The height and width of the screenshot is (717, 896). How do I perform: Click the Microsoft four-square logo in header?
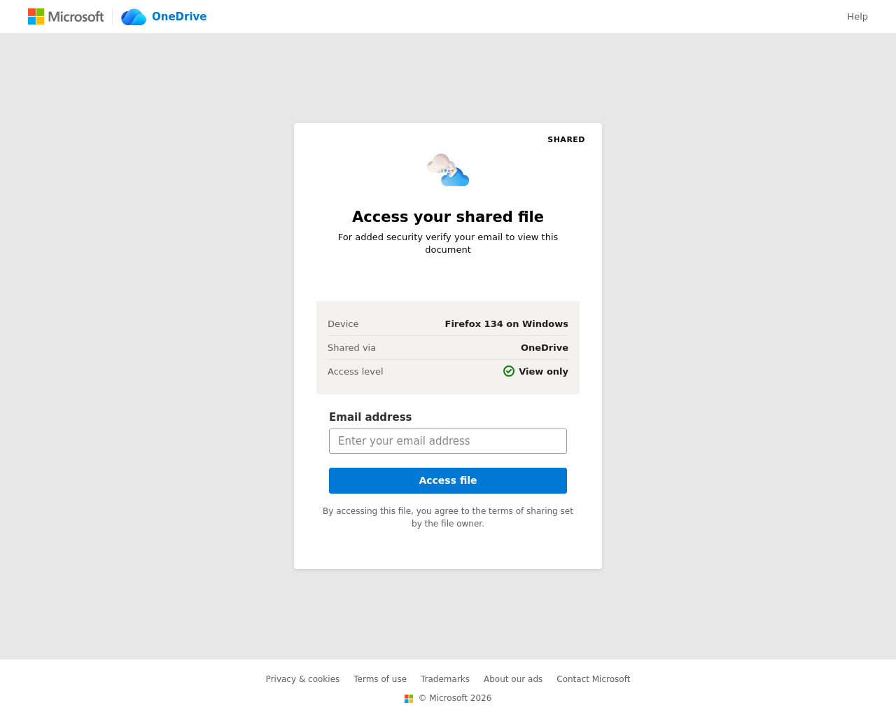coord(36,16)
